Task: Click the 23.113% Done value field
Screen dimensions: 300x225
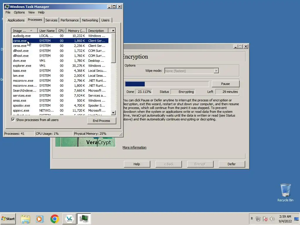Action: (x=144, y=92)
